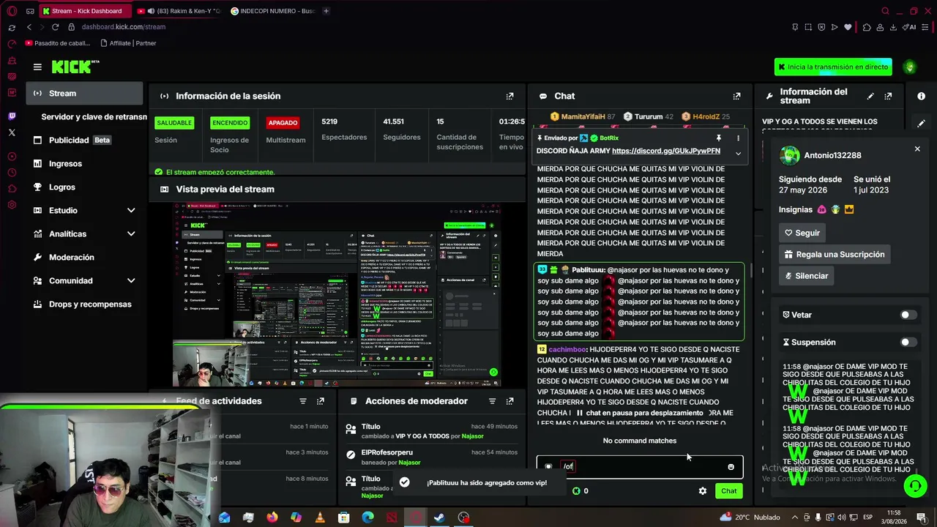Edit the stream info with pencil icon

(x=870, y=96)
